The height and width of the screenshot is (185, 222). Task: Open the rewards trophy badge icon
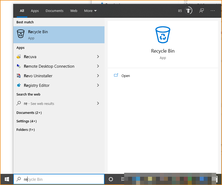coord(188,11)
